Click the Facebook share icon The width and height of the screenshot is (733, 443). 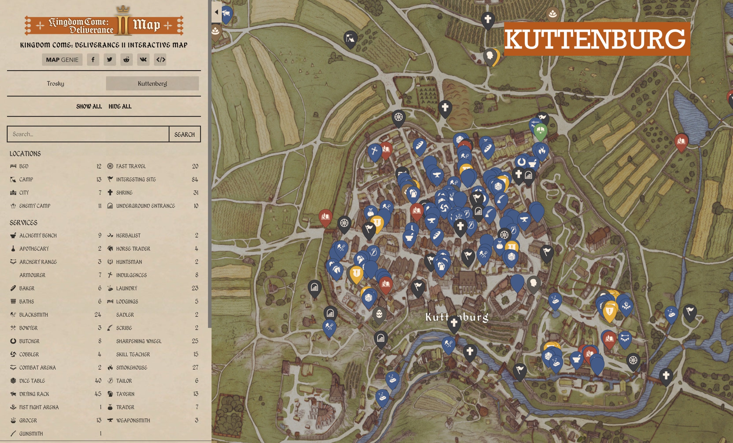pyautogui.click(x=93, y=60)
